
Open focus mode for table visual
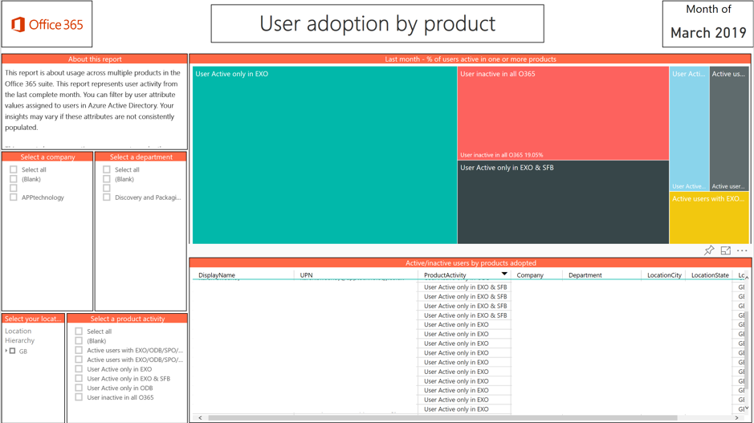click(726, 251)
